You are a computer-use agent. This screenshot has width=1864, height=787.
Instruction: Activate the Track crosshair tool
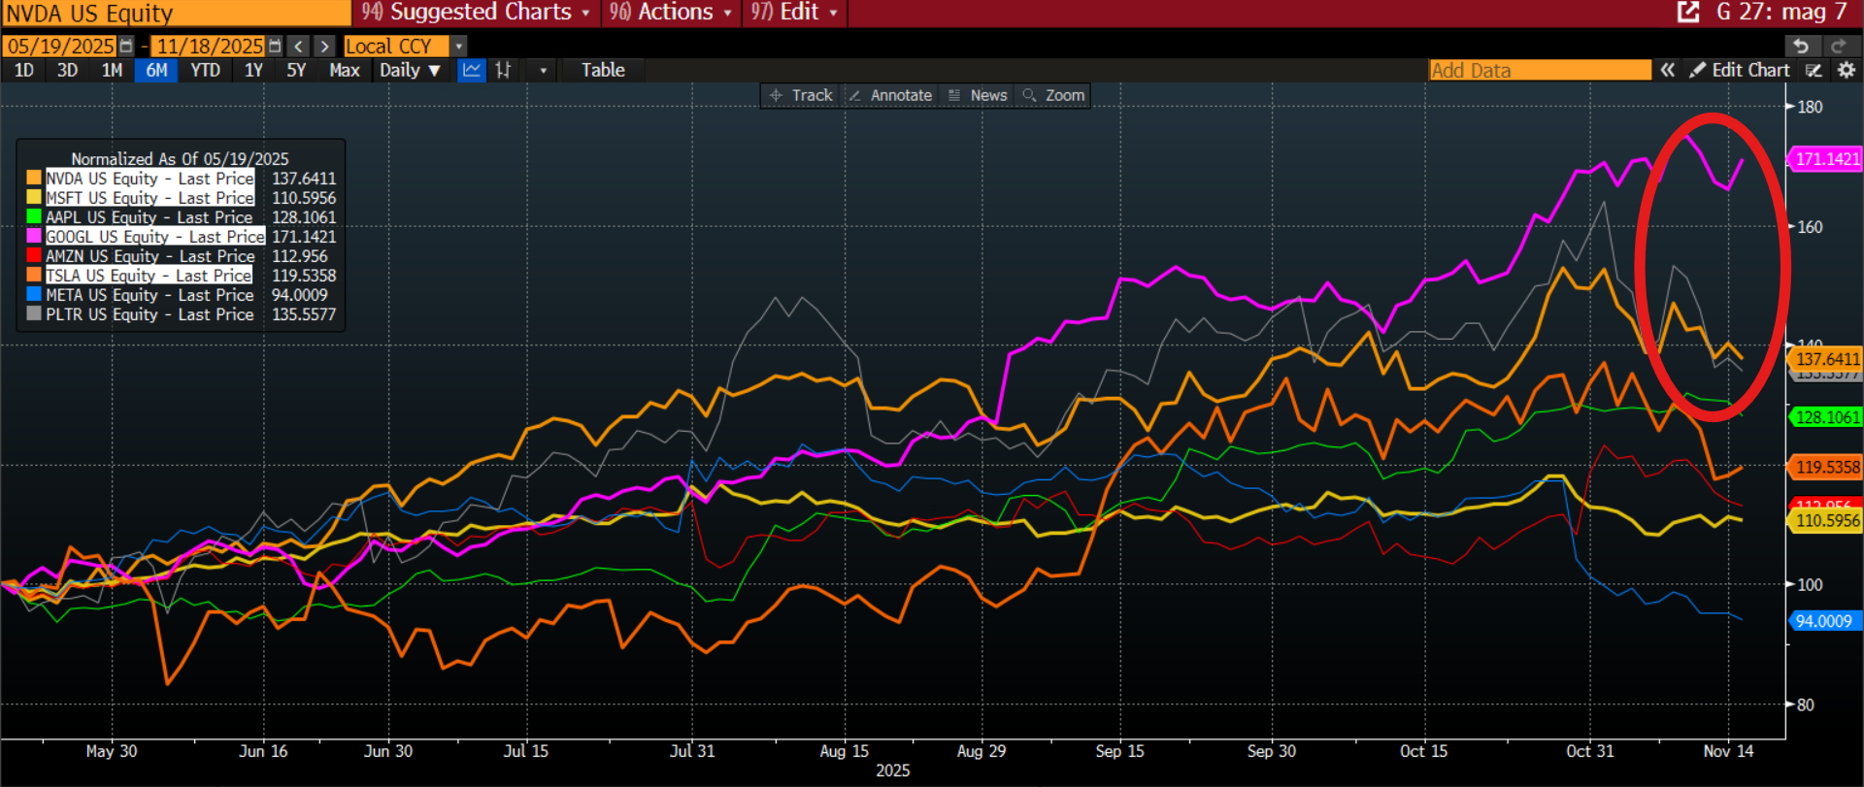801,95
